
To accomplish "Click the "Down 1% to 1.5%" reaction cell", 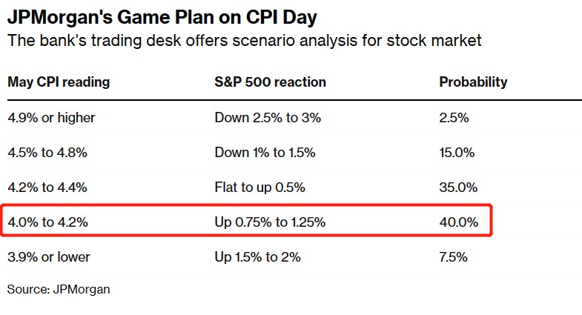I will click(265, 153).
